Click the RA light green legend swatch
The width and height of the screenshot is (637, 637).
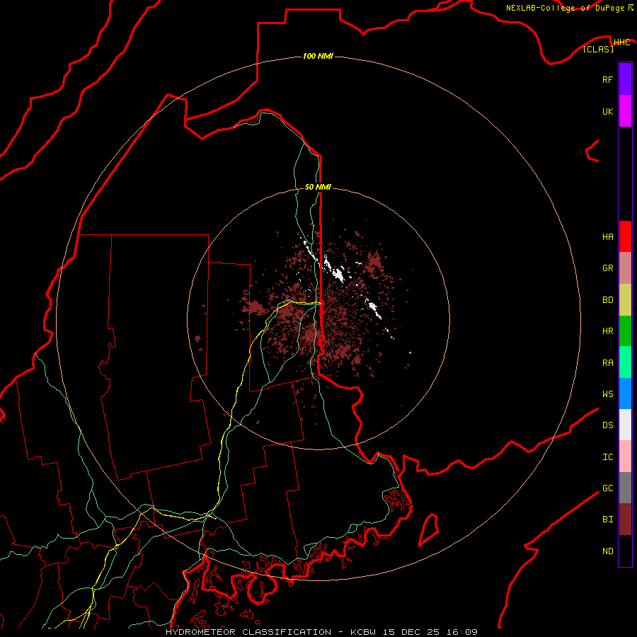pos(625,362)
